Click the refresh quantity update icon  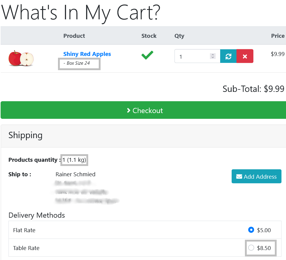point(228,56)
